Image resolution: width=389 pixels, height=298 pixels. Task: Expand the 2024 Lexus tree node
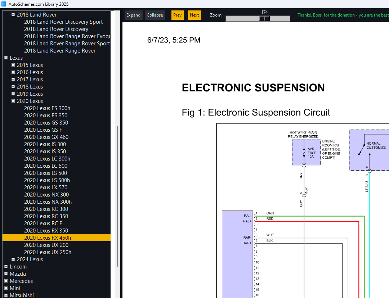coord(13,259)
